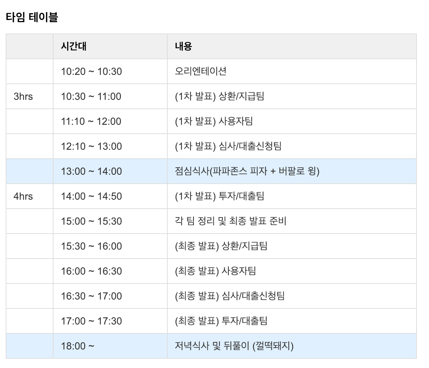Click the 11:10 ~ 12:00 time cell

click(110, 121)
